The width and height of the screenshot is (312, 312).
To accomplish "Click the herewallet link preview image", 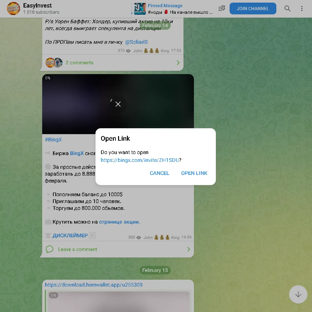I will pos(118,302).
